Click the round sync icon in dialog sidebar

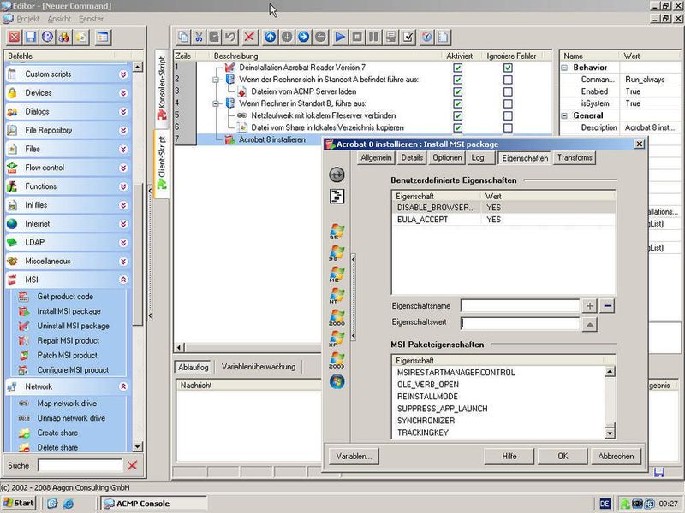coord(337,175)
